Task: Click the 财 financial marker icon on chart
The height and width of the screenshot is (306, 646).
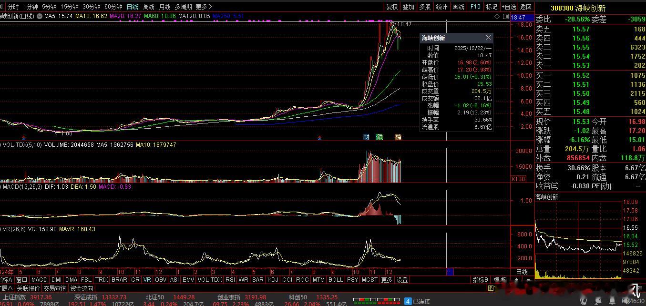Action: click(366, 137)
